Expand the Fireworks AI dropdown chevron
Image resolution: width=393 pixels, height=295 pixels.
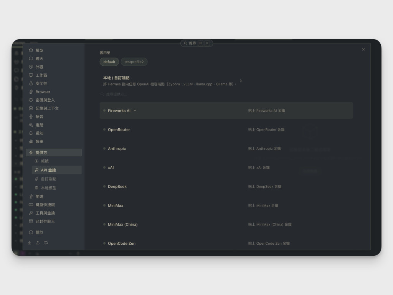[x=135, y=111]
